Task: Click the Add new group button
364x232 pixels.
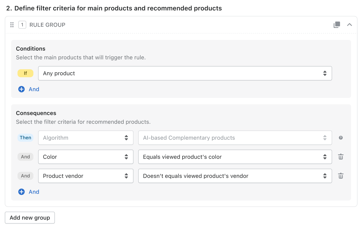Action: point(30,218)
